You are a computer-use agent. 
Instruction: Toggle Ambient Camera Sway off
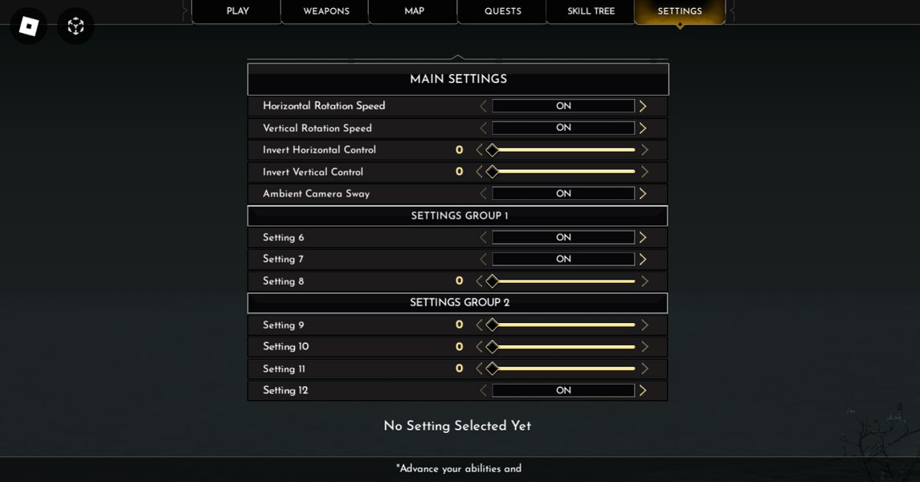point(562,193)
